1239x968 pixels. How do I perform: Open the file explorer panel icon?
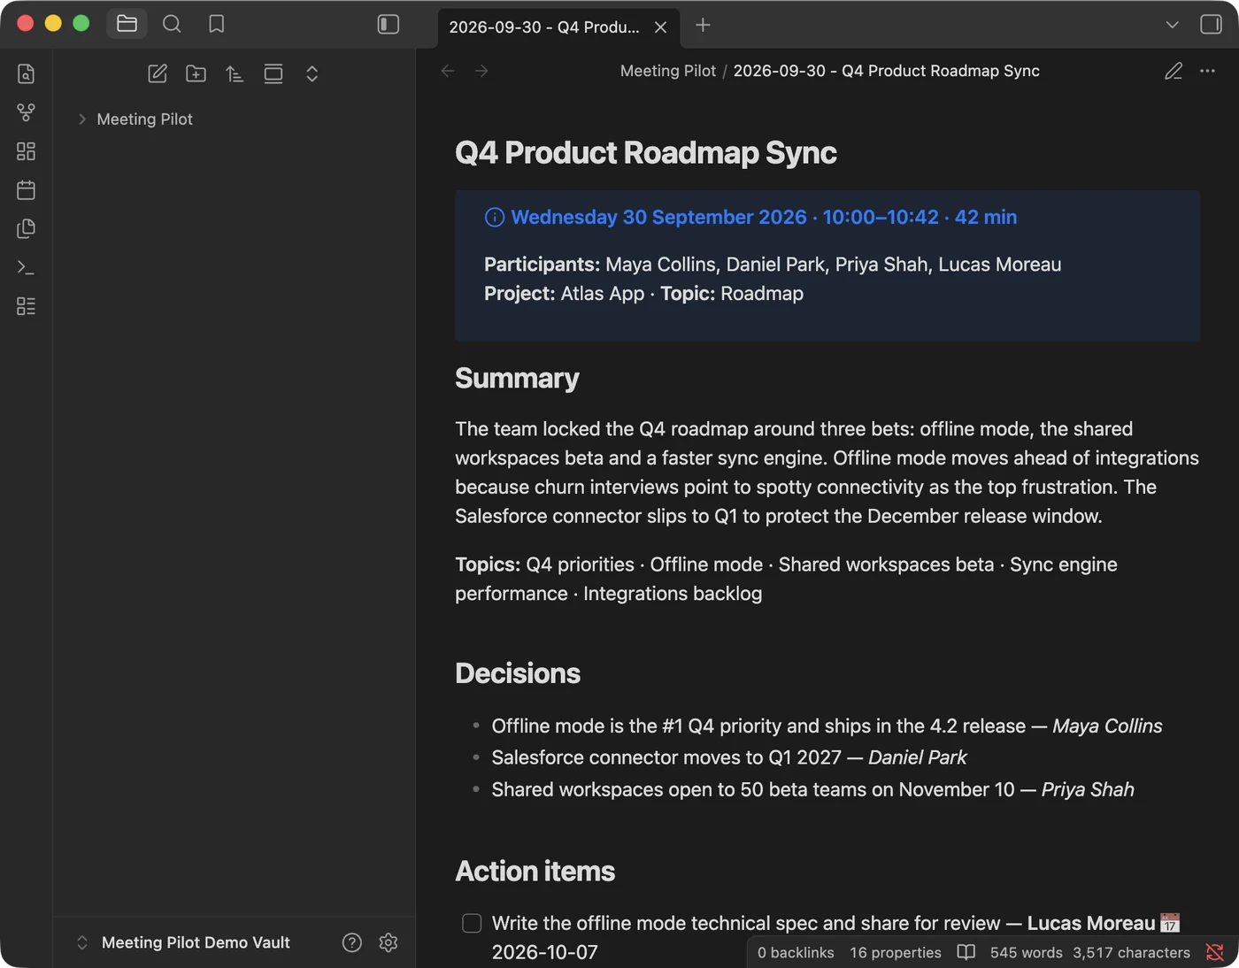click(x=127, y=24)
